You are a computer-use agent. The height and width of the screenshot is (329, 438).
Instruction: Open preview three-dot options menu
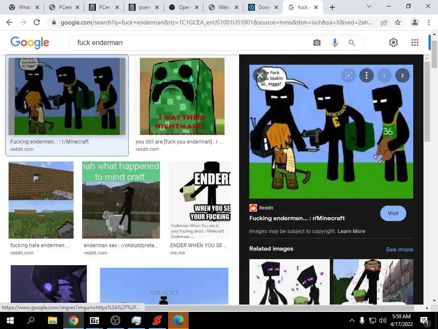point(366,75)
